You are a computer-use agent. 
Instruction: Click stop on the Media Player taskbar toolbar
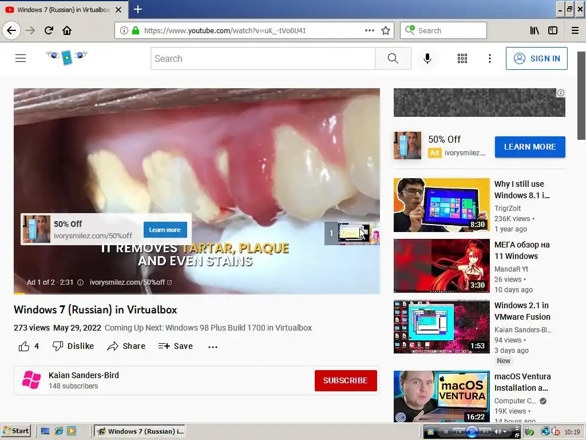(446, 432)
